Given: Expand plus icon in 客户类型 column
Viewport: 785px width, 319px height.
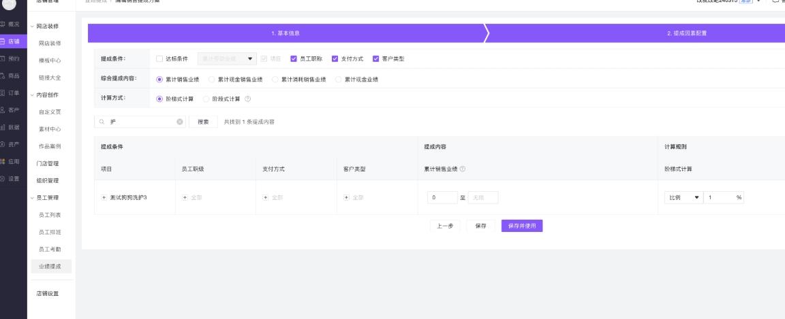Looking at the screenshot, I should tap(346, 197).
